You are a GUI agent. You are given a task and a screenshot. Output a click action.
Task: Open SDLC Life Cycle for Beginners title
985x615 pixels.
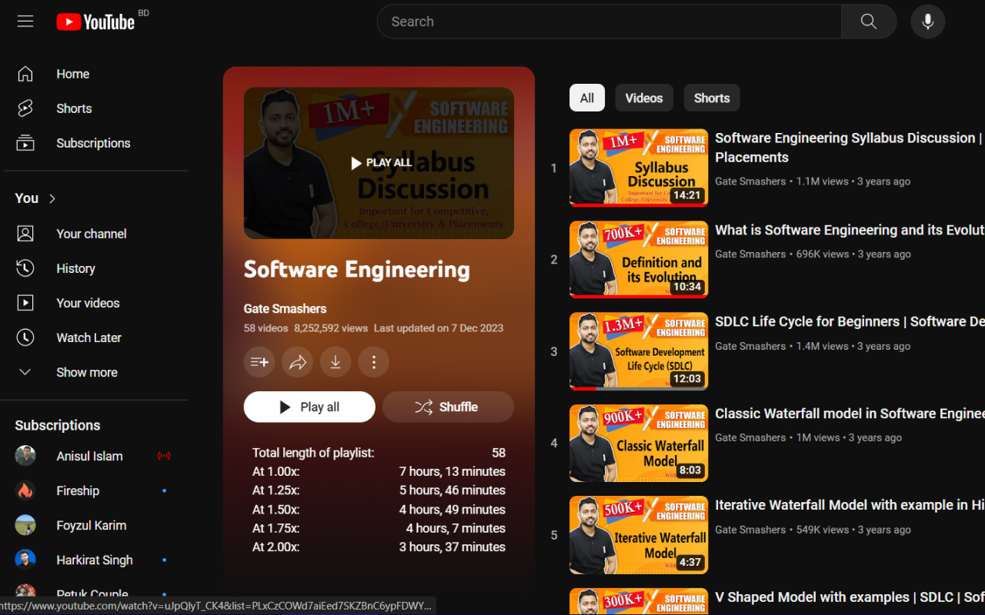[850, 321]
